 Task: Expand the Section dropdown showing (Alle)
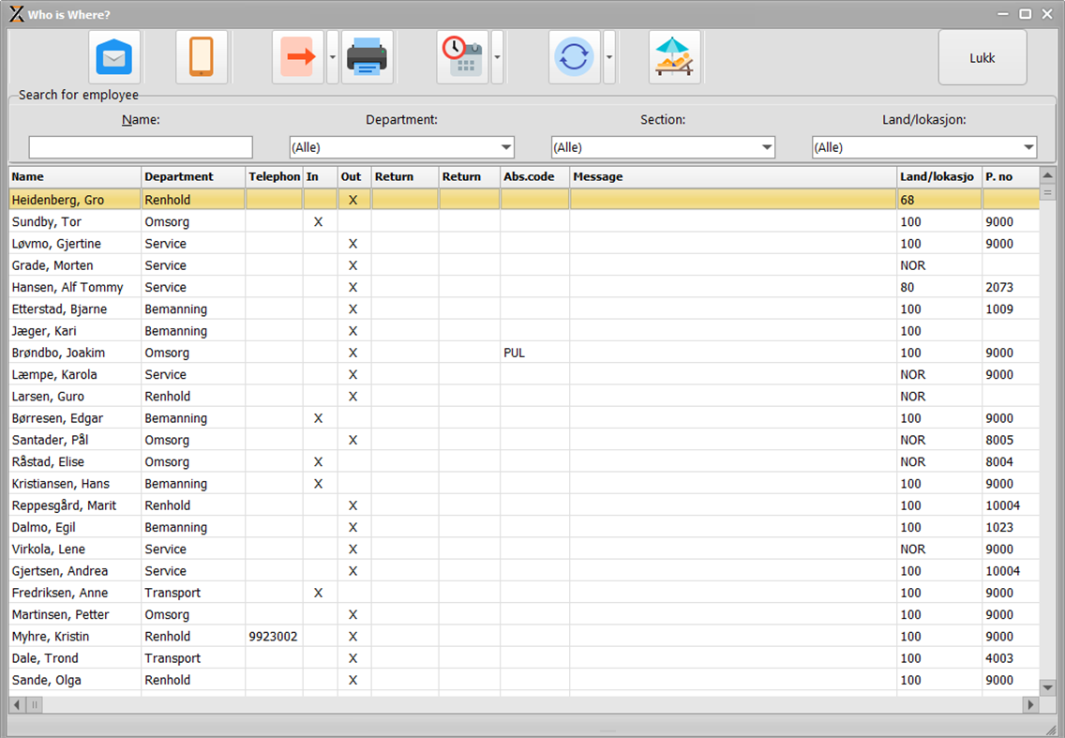point(663,146)
